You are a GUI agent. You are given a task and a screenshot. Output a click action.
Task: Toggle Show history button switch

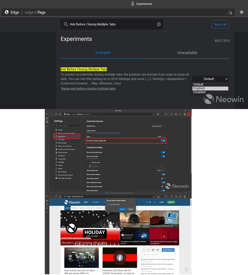(x=163, y=178)
